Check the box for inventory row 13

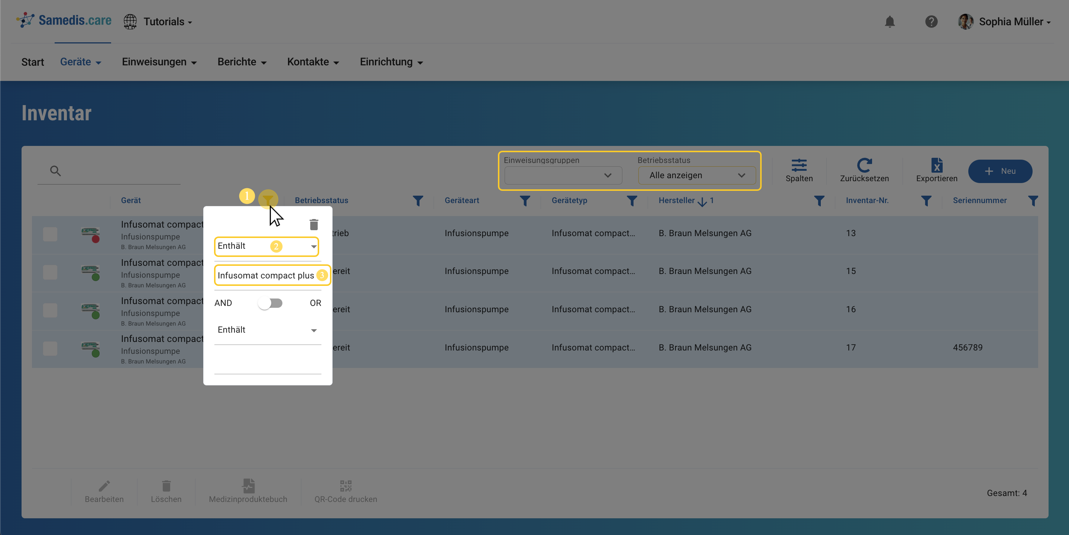[50, 234]
